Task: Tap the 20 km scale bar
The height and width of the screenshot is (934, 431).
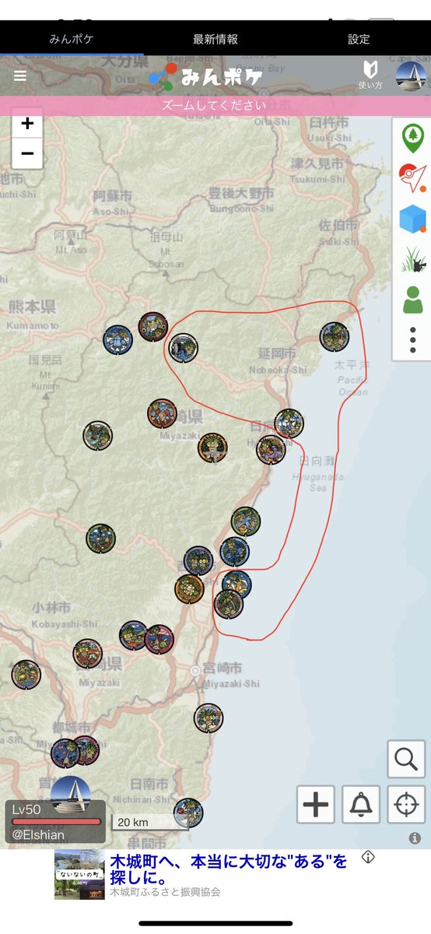Action: point(149,822)
